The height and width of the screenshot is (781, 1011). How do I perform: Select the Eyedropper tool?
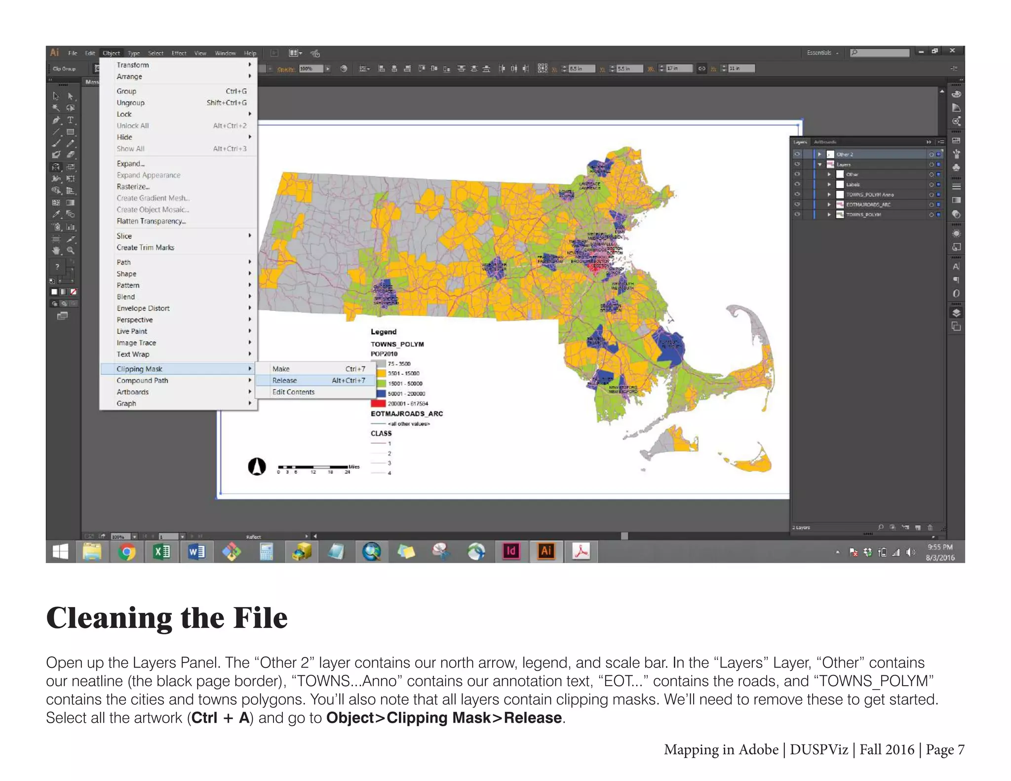coord(56,214)
